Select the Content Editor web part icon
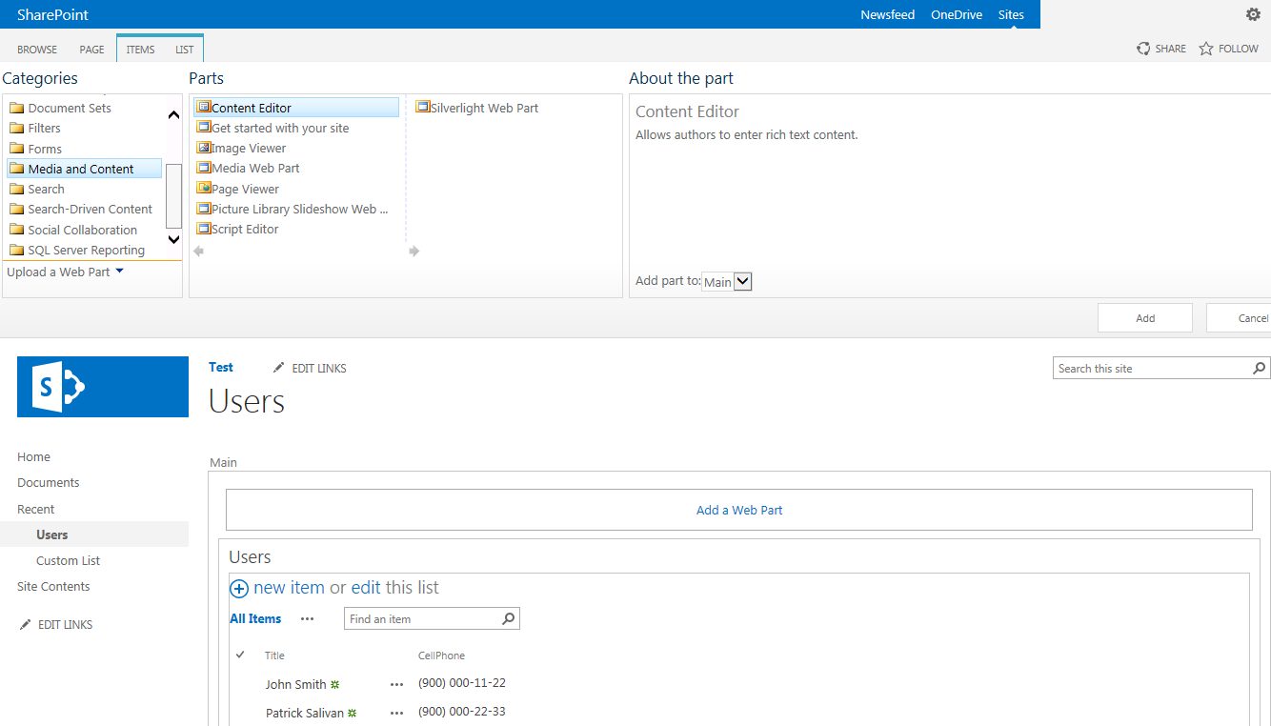Image resolution: width=1271 pixels, height=726 pixels. click(205, 108)
